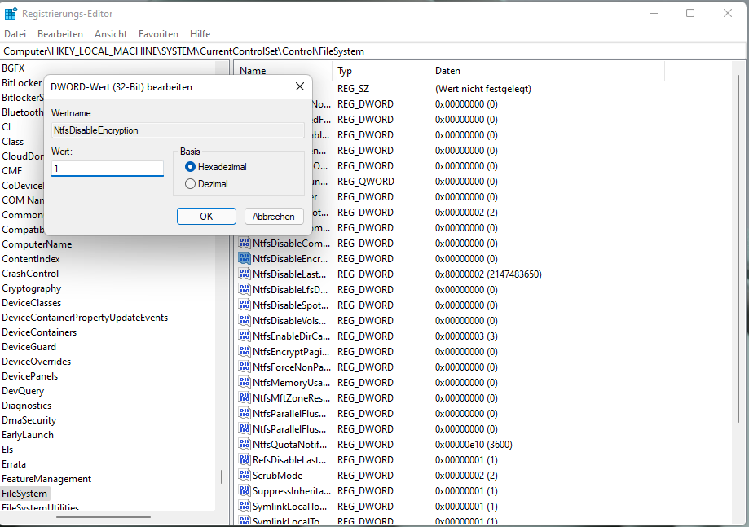Screen dimensions: 749x527
Task: Select the DeviceClasses key
Action: click(x=32, y=303)
